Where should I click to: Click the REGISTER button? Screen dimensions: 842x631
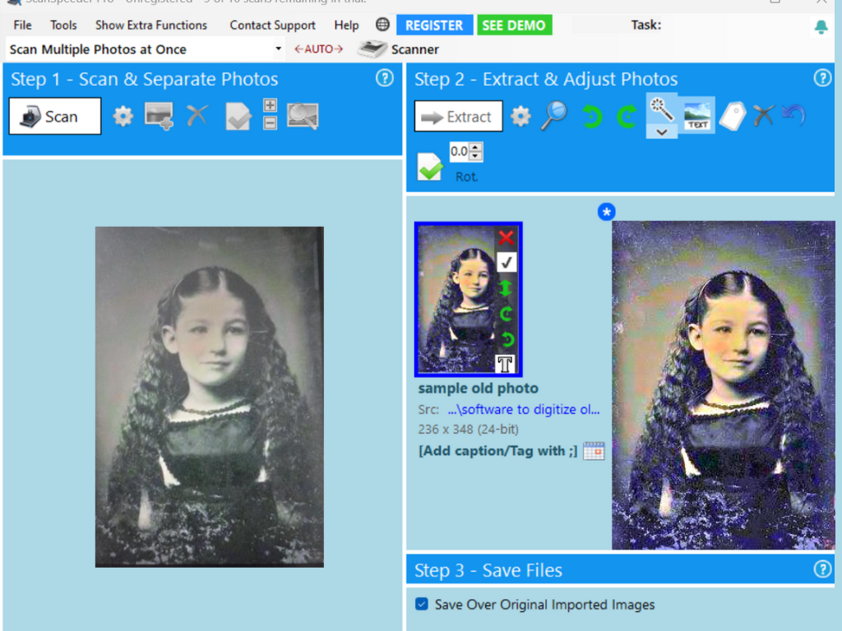(x=434, y=25)
